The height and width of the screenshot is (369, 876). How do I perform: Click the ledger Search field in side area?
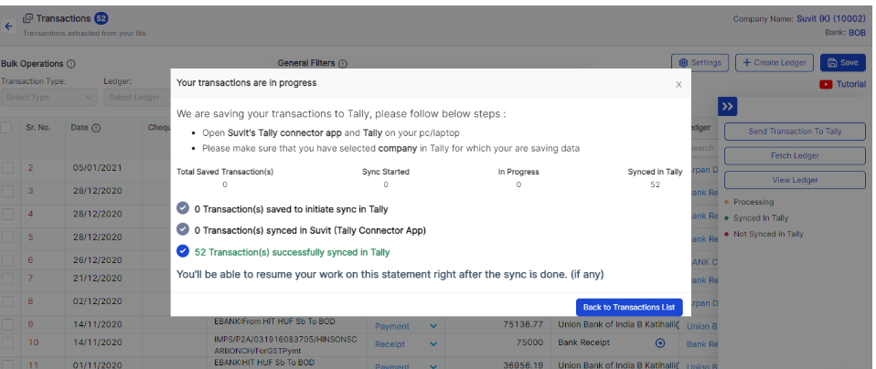[x=703, y=148]
